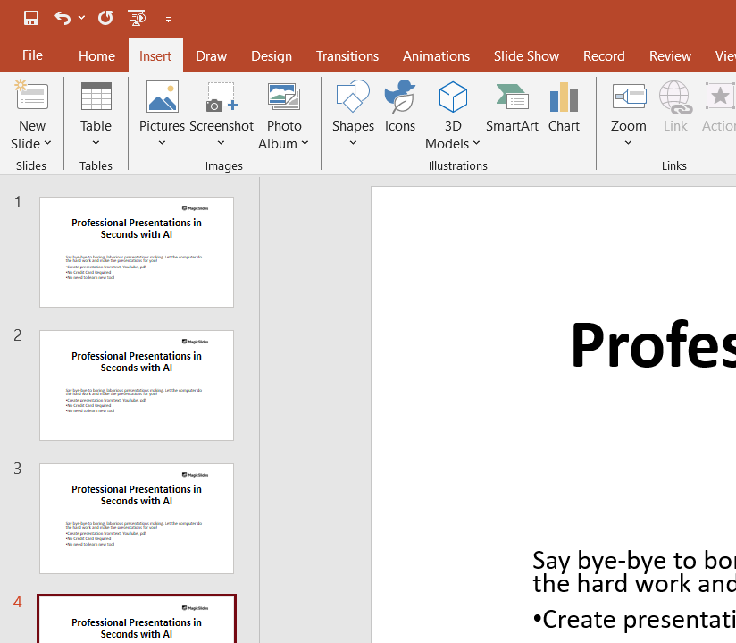This screenshot has width=736, height=643.
Task: Expand the New Slide dropdown arrow
Action: click(x=47, y=144)
